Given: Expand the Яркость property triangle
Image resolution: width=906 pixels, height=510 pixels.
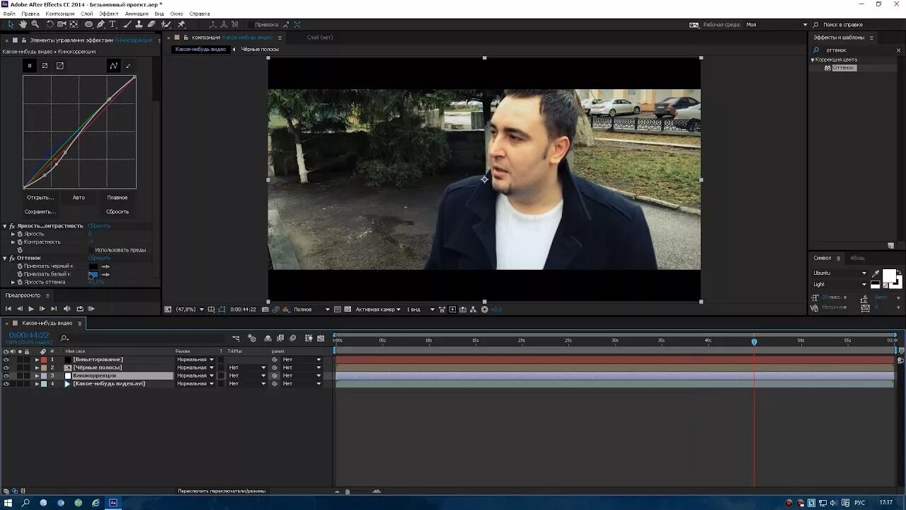Looking at the screenshot, I should pos(13,234).
